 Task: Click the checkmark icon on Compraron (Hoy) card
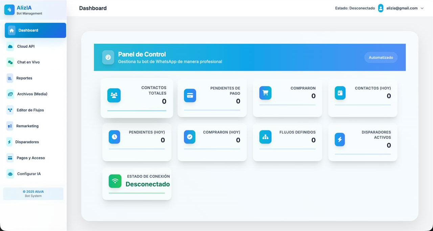click(x=189, y=137)
